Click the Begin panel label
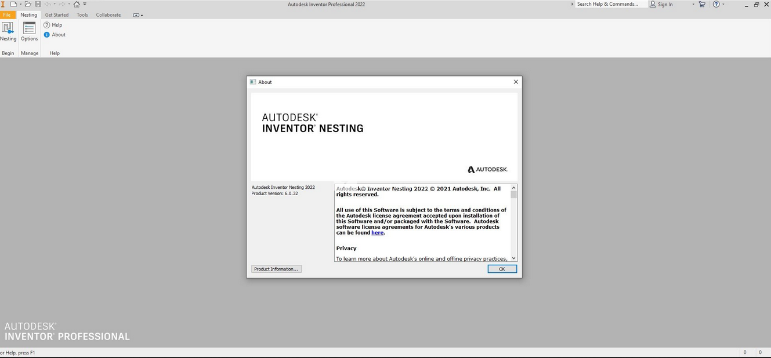This screenshot has width=771, height=358. click(8, 53)
